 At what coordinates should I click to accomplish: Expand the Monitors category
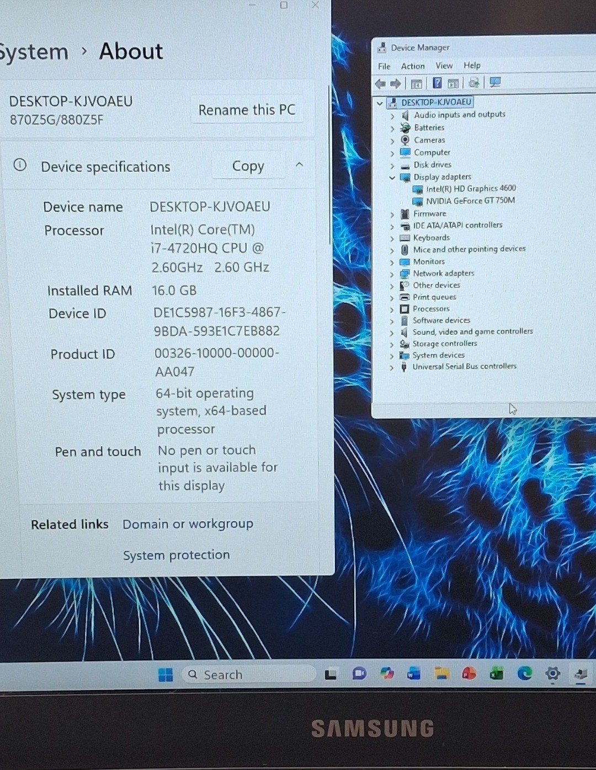point(392,263)
